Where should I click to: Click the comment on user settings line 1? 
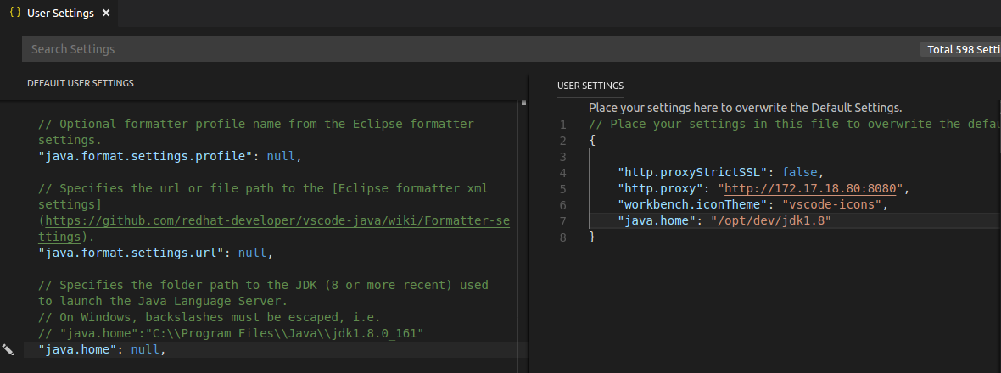coord(794,125)
